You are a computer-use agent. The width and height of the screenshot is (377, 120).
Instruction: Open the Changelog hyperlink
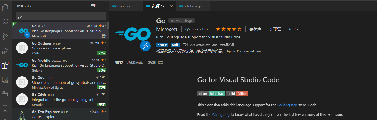click(221, 114)
